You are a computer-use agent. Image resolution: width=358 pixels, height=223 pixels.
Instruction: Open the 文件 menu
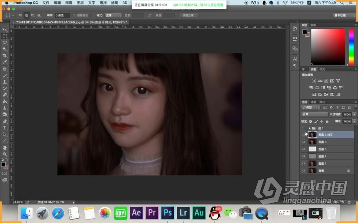46,3
